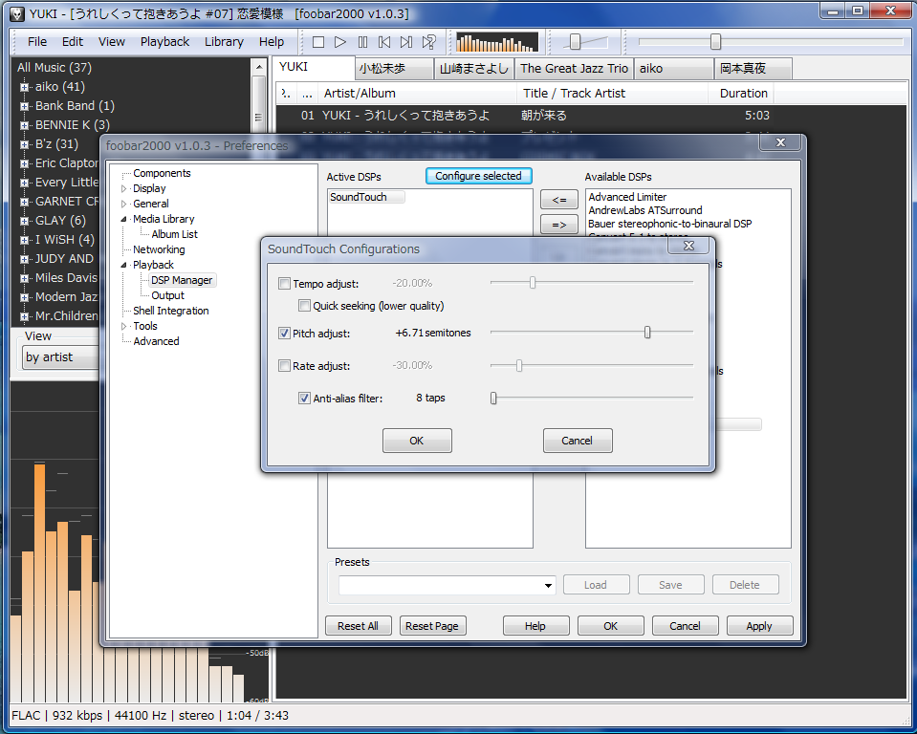Viewport: 917px width, 734px height.
Task: Open the Library menu
Action: [224, 42]
